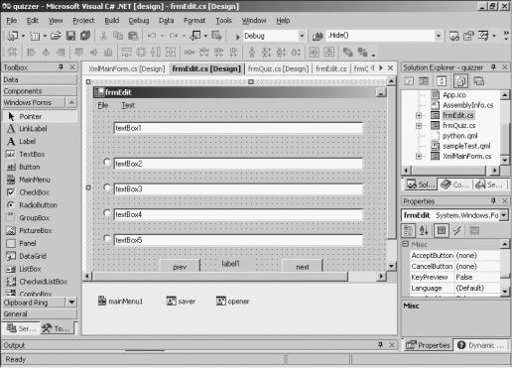Image resolution: width=512 pixels, height=368 pixels.
Task: Open the Project menu
Action: (x=83, y=21)
